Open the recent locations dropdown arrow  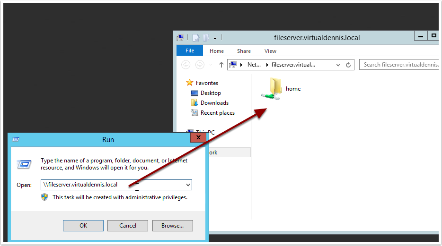[211, 65]
